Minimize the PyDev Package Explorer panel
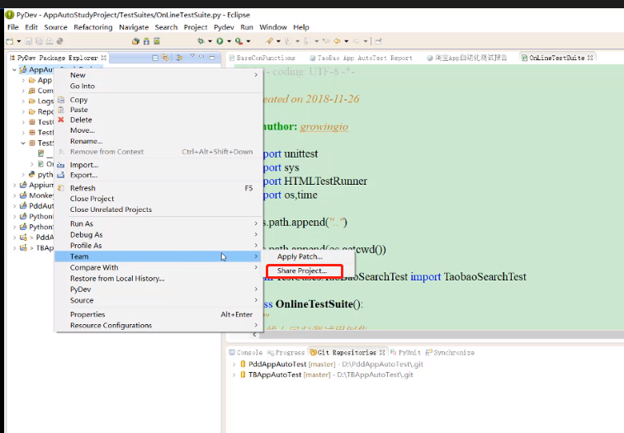Screen dimensions: 624x433 (201, 57)
